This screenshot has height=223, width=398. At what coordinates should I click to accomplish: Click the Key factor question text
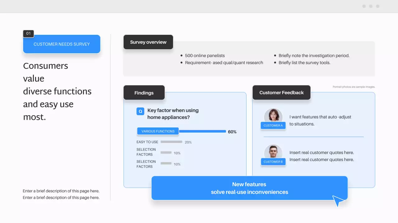click(173, 114)
